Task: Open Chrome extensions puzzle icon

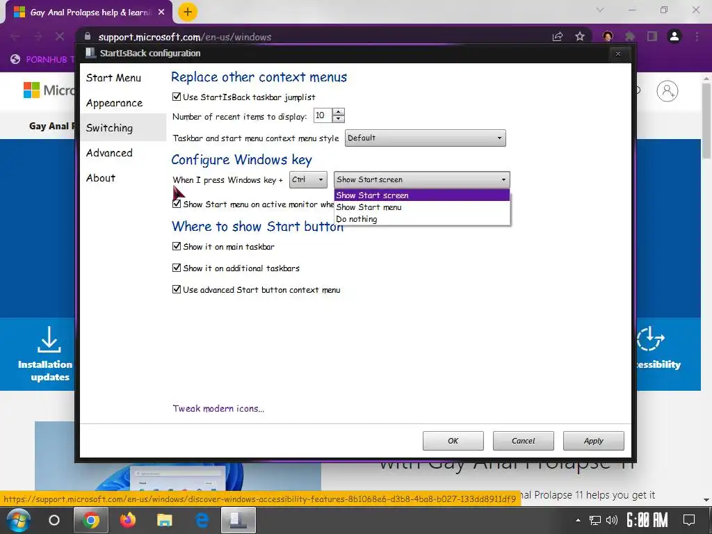Action: point(630,36)
